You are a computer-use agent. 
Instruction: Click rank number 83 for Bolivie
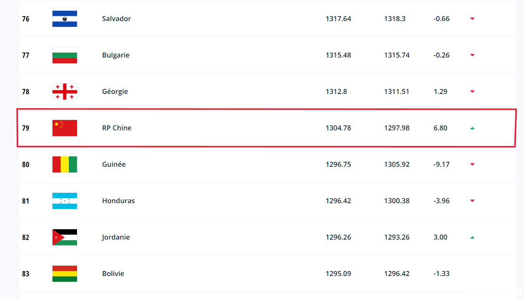pos(26,274)
